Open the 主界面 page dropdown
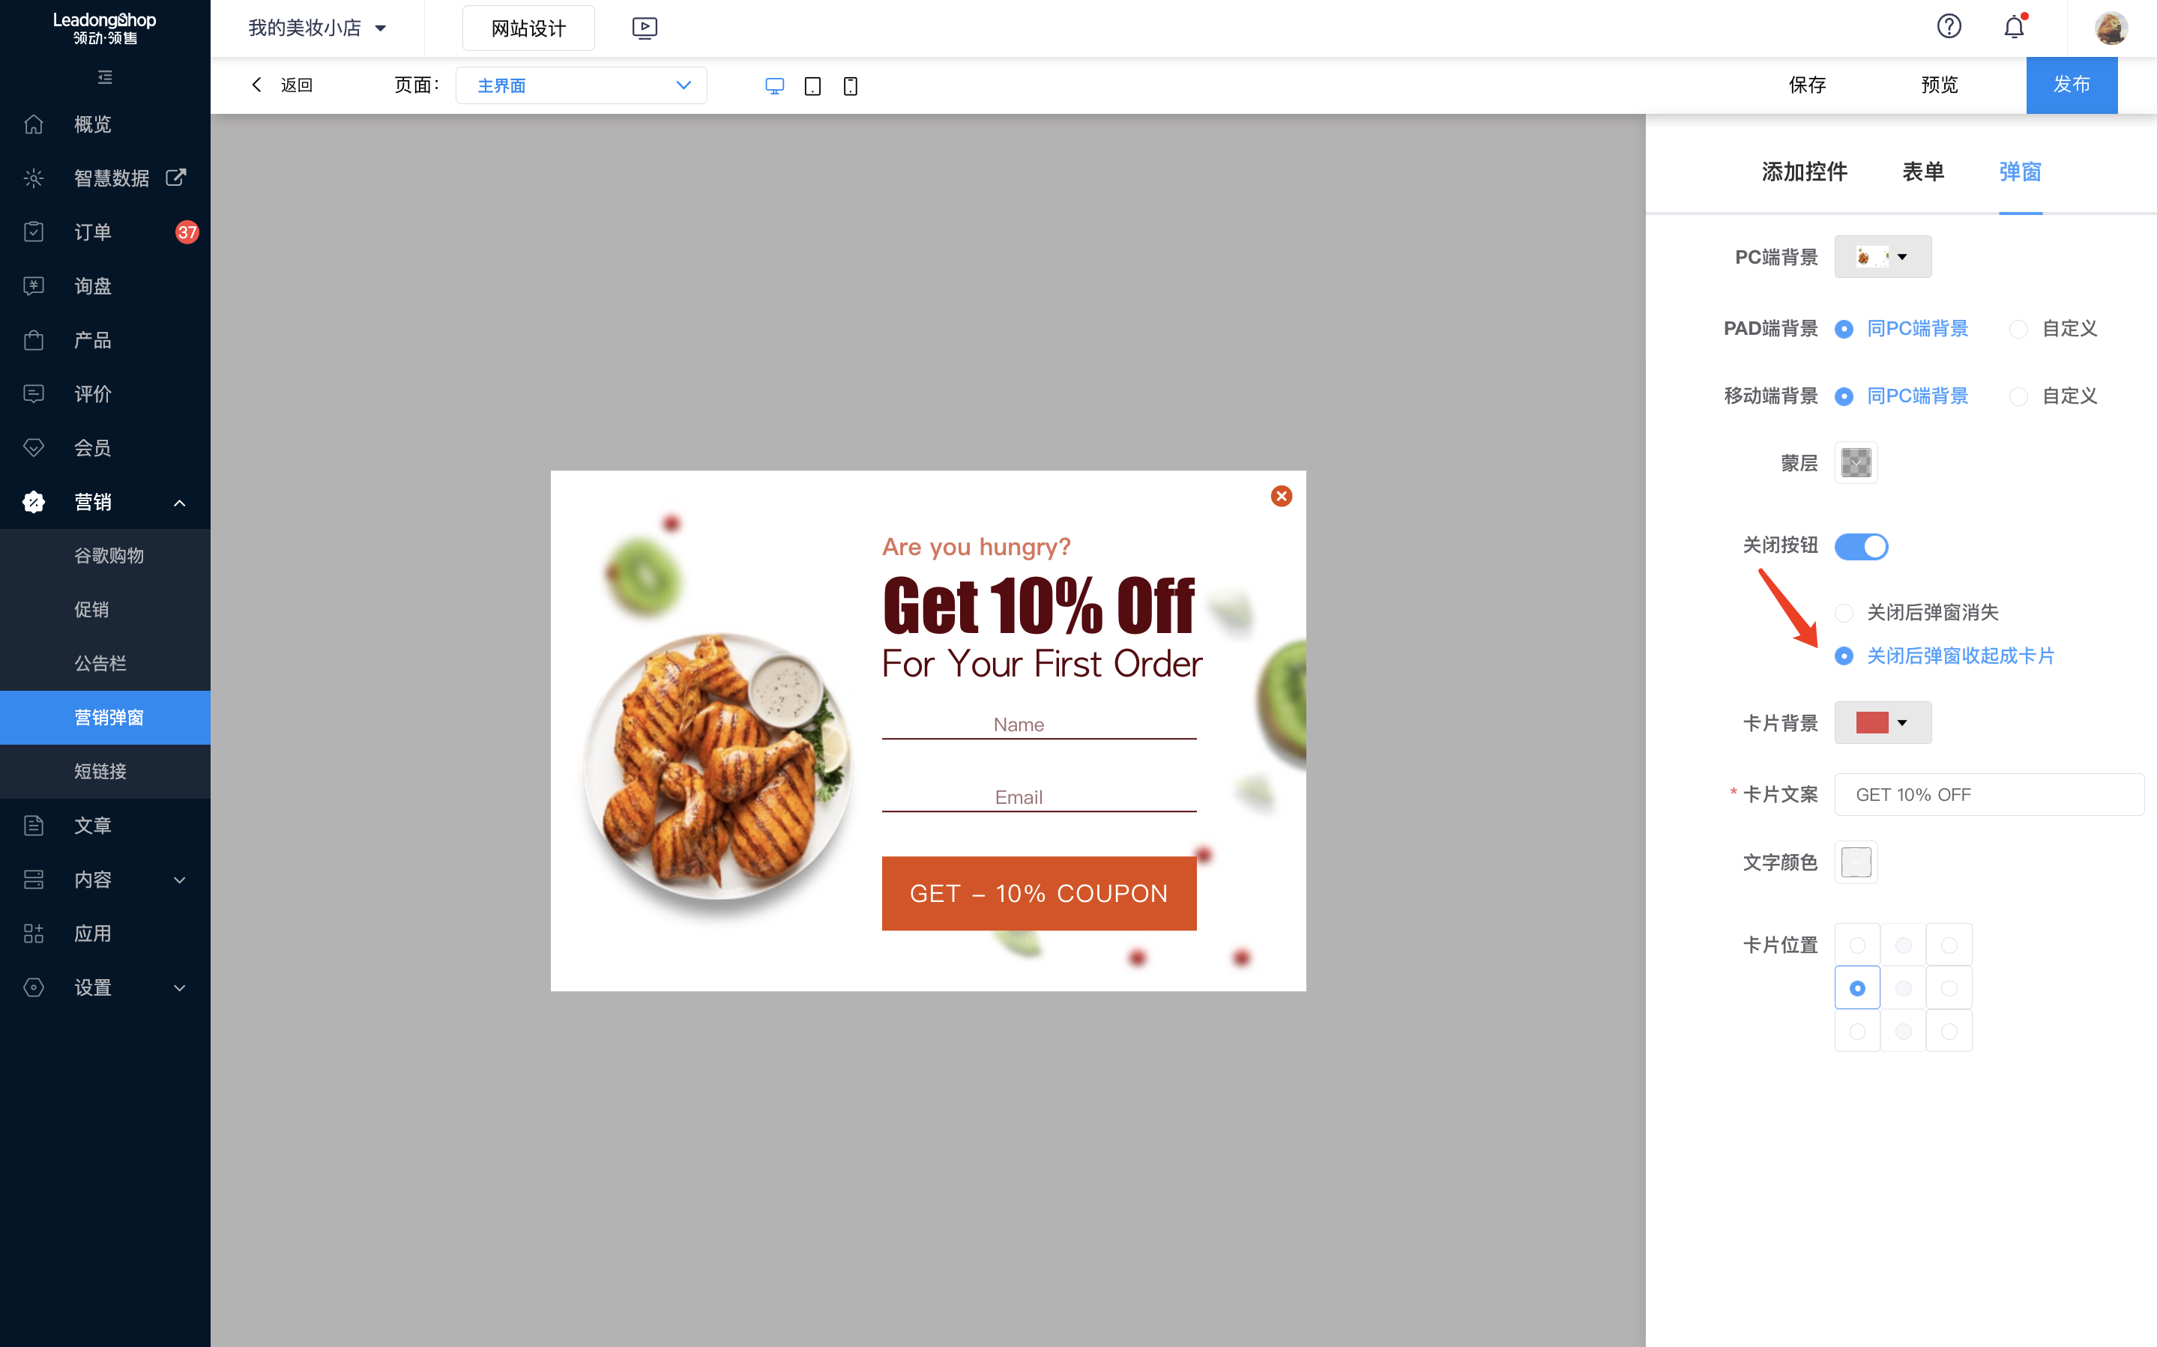 click(581, 85)
